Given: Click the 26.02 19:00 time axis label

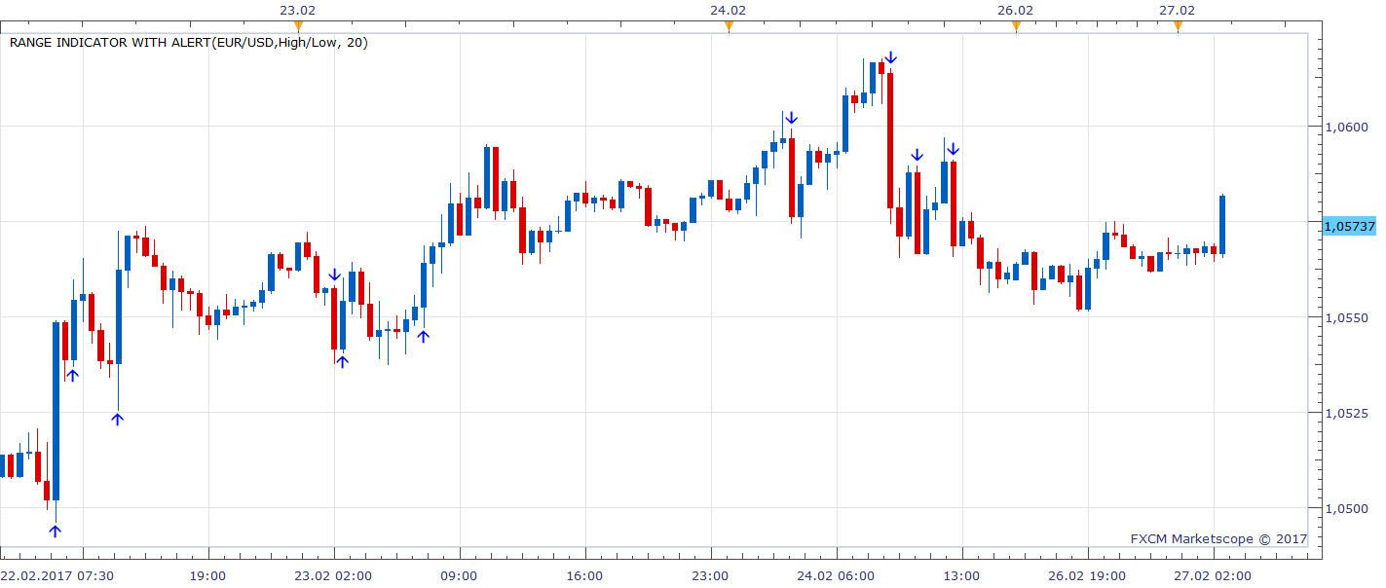Looking at the screenshot, I should click(1088, 576).
